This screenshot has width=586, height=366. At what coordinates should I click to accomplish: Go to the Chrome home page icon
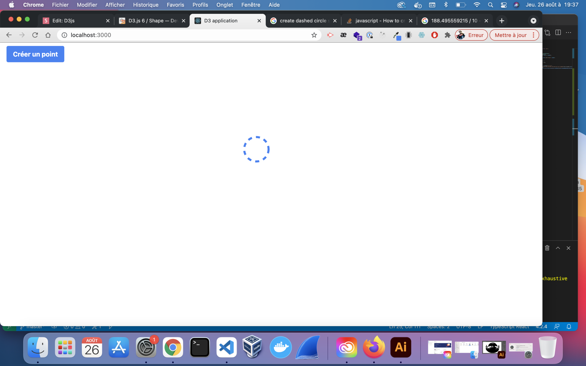[48, 35]
